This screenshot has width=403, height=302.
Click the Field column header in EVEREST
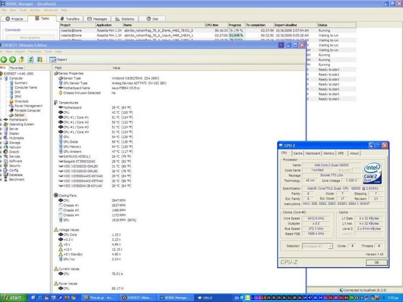[x=82, y=68]
